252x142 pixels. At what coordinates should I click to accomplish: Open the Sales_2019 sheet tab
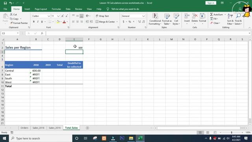click(55, 128)
